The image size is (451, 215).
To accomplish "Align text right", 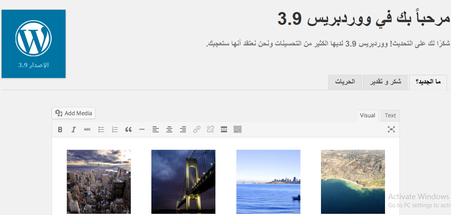I will [x=183, y=130].
